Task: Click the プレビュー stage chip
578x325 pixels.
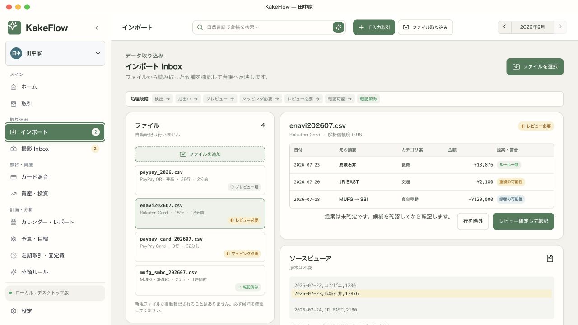Action: pyautogui.click(x=220, y=98)
